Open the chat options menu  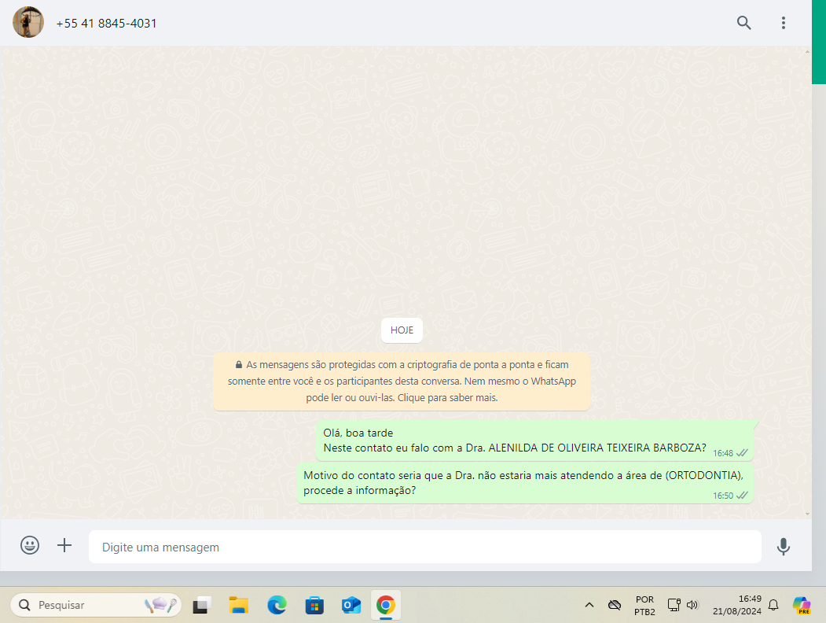click(784, 23)
